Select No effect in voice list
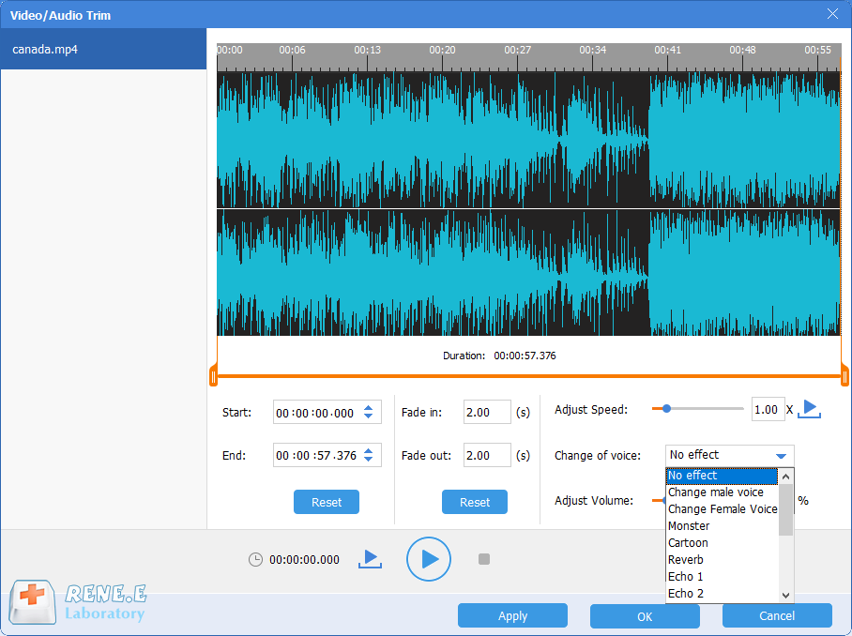The height and width of the screenshot is (636, 852). (722, 476)
